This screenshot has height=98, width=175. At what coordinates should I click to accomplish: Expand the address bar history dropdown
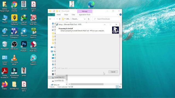pyautogui.click(x=85, y=19)
